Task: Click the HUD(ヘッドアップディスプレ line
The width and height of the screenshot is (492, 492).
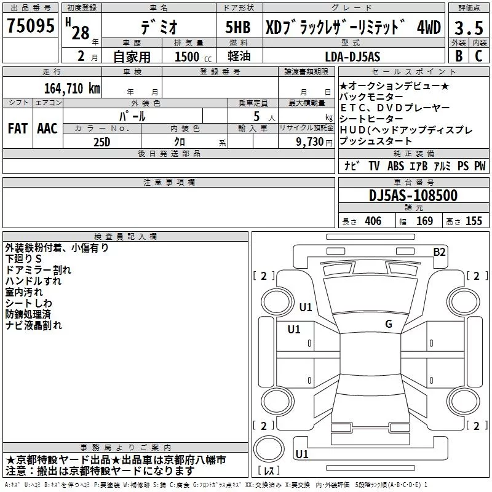Action: (407, 130)
